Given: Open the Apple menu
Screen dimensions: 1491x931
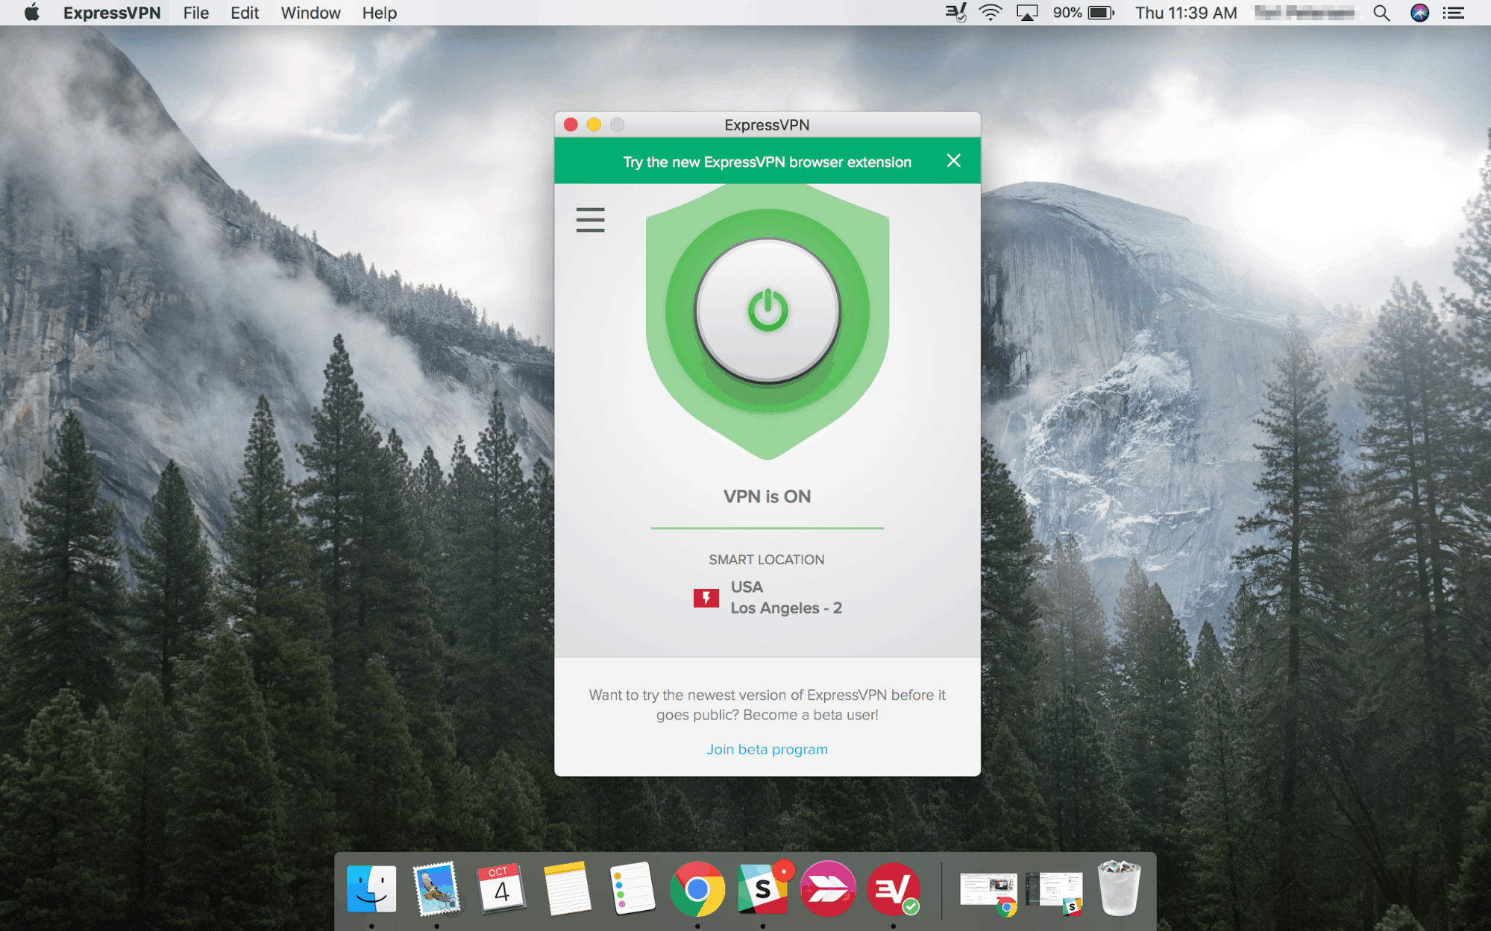Looking at the screenshot, I should [x=32, y=13].
